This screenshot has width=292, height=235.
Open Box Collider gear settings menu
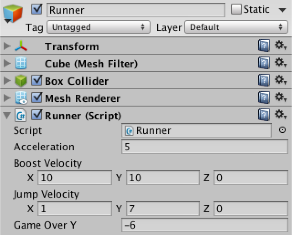[x=281, y=80]
